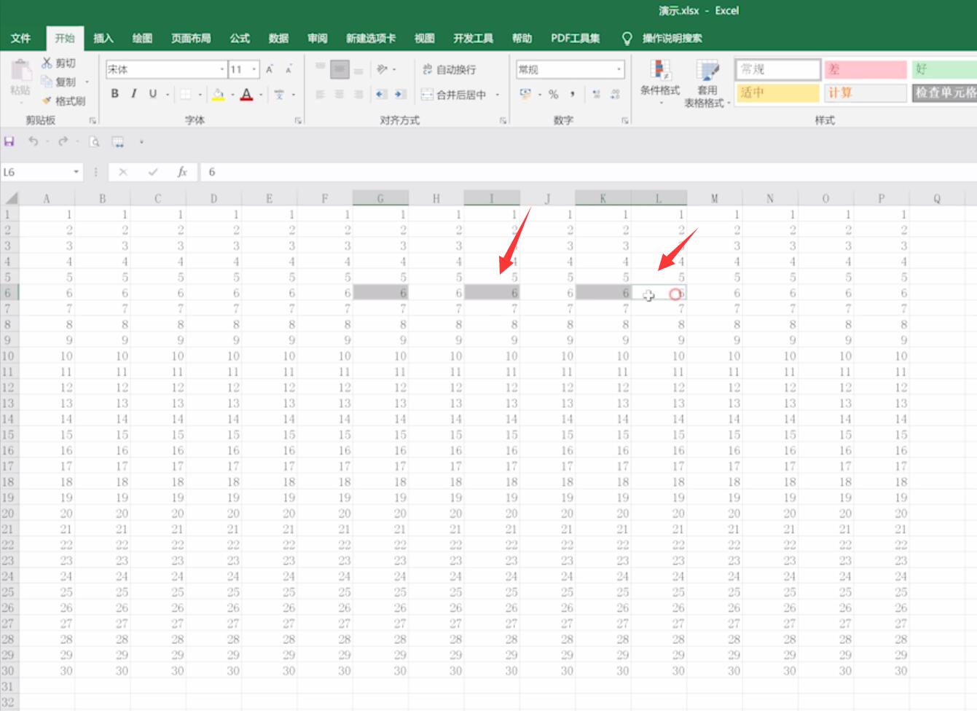Increase font size with large A icon
The height and width of the screenshot is (711, 977).
tap(270, 69)
